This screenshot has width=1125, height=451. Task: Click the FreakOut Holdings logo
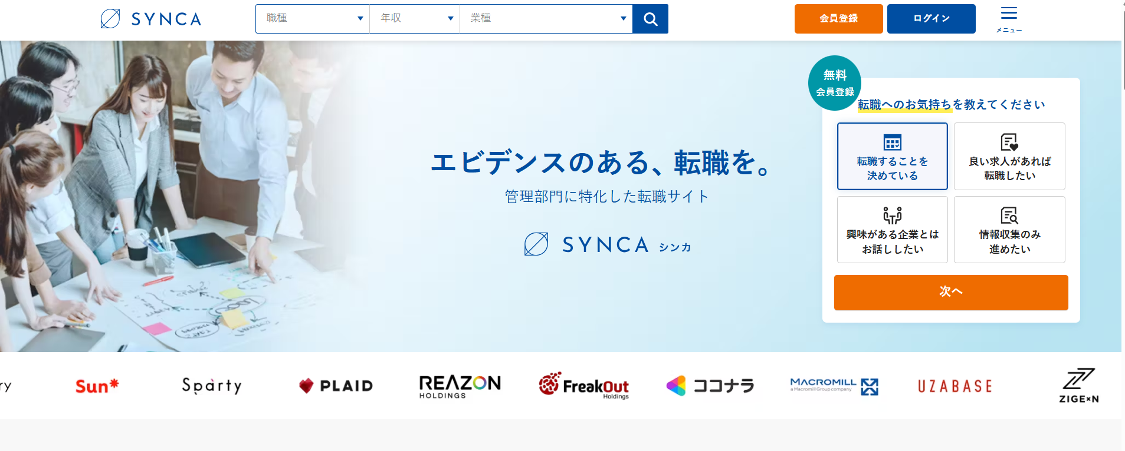583,386
